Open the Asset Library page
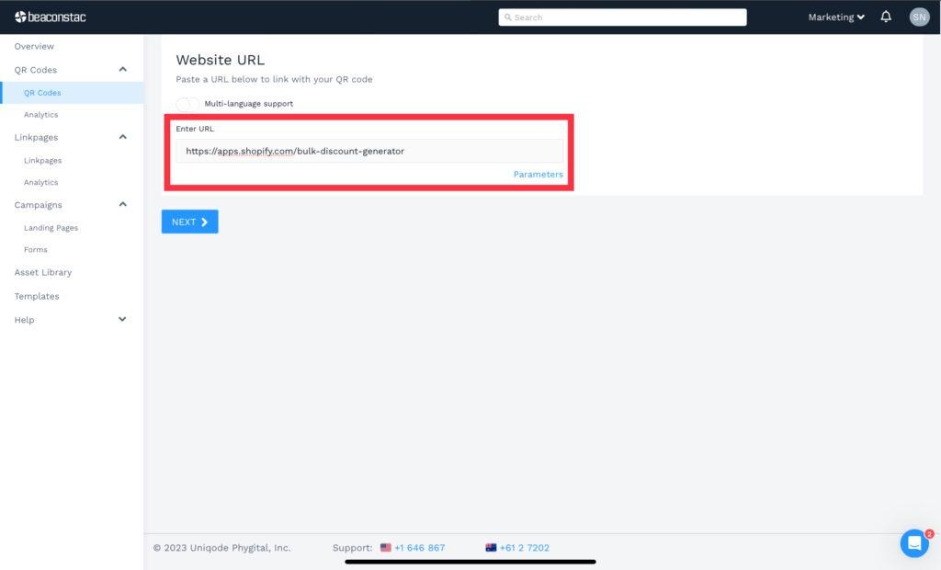 click(42, 272)
